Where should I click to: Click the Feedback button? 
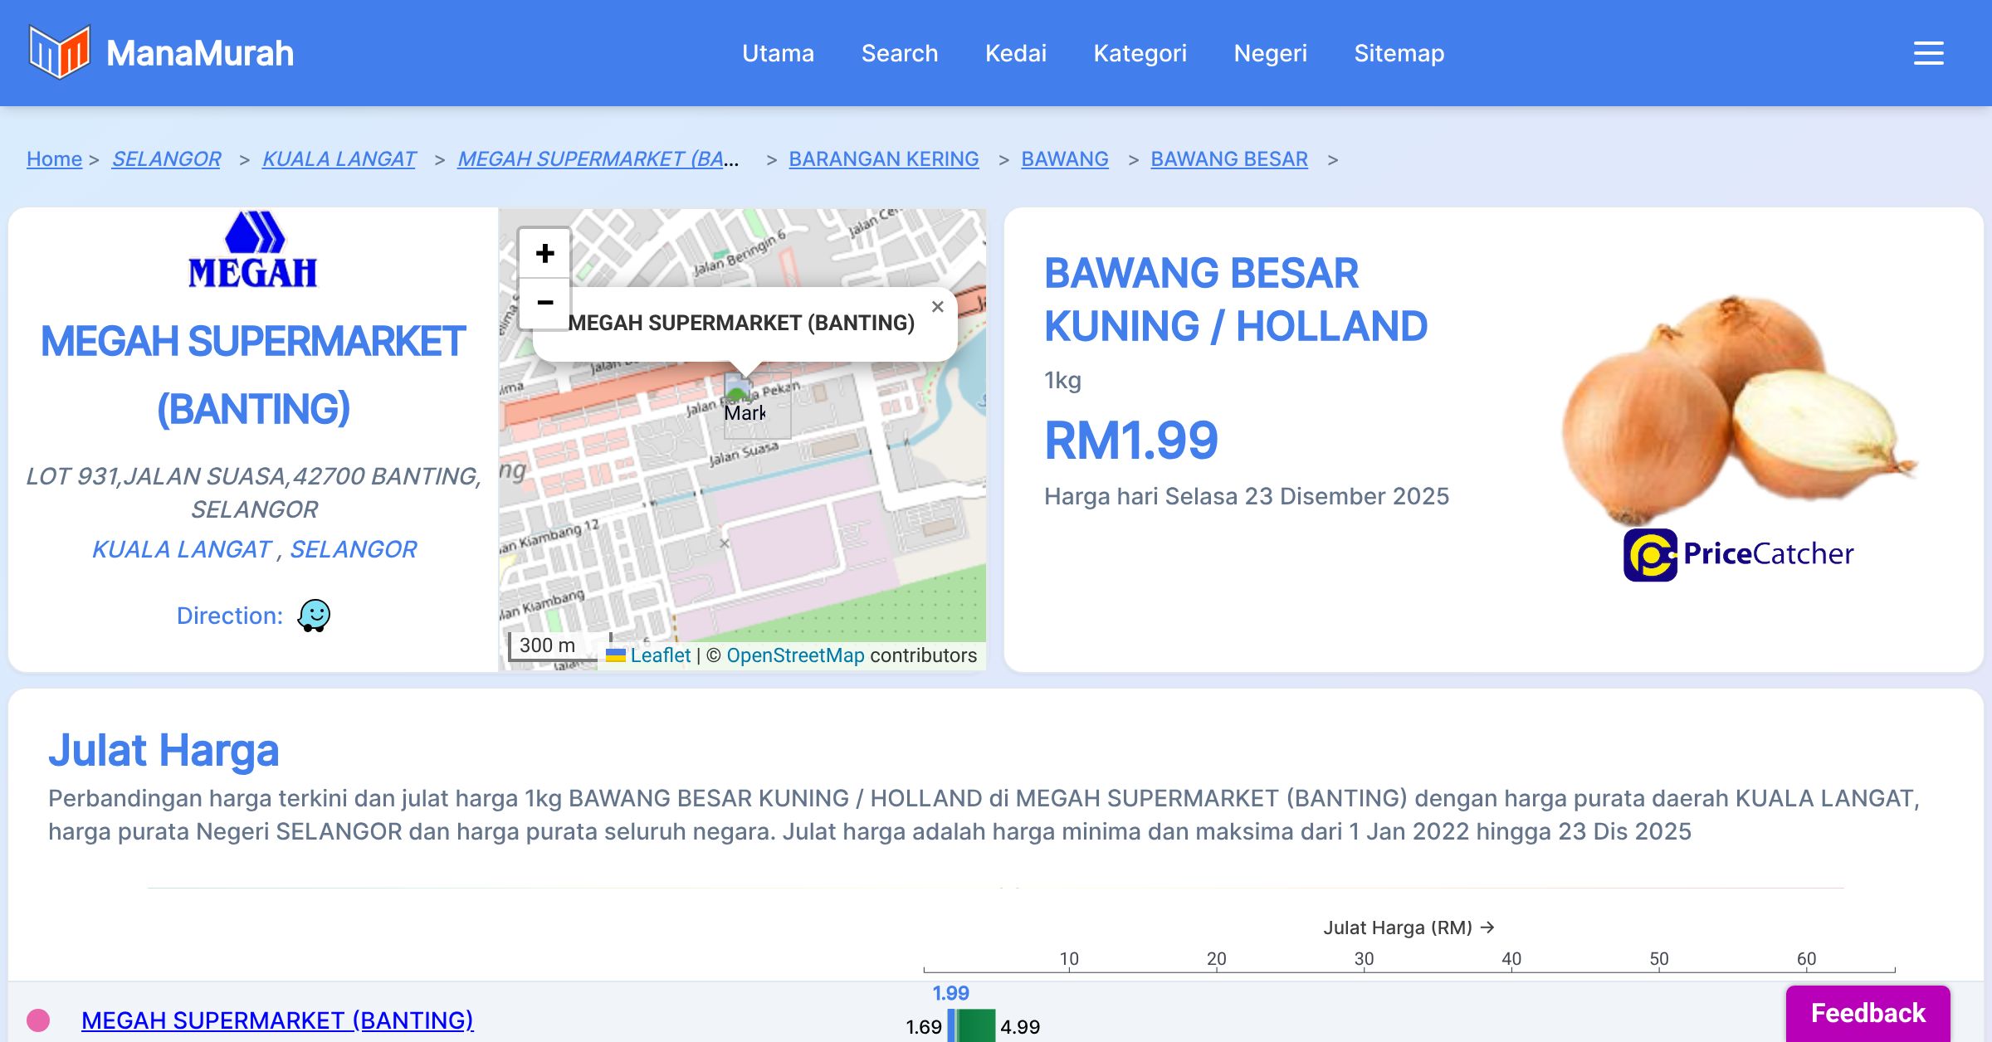1867,1012
